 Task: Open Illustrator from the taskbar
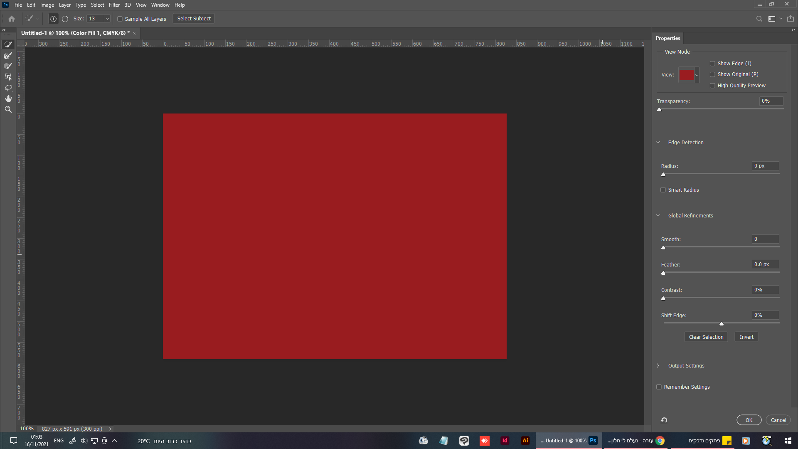(525, 441)
